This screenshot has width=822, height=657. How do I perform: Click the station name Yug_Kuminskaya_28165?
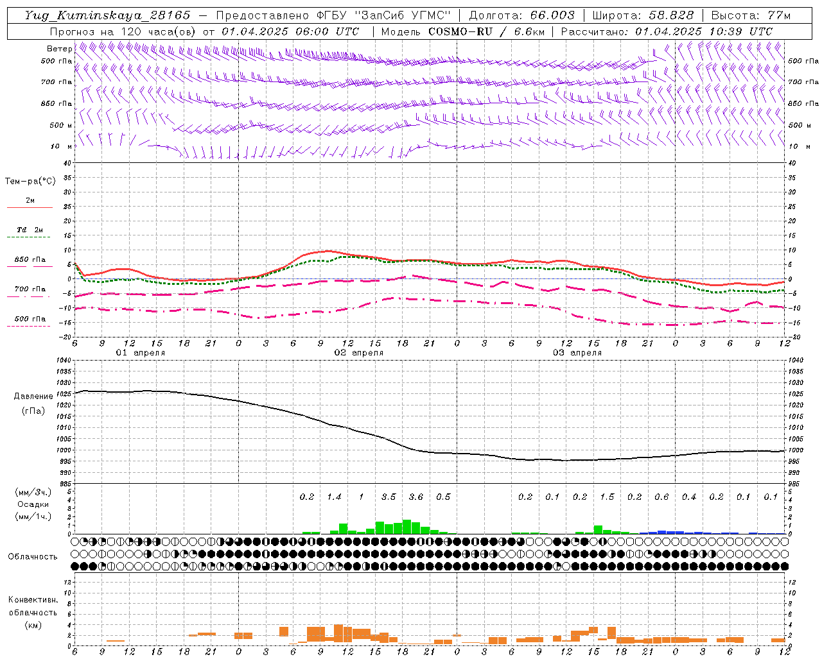[107, 15]
